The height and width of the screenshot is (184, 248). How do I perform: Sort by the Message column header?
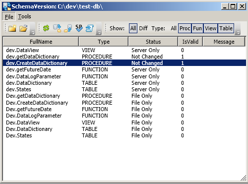pos(224,42)
